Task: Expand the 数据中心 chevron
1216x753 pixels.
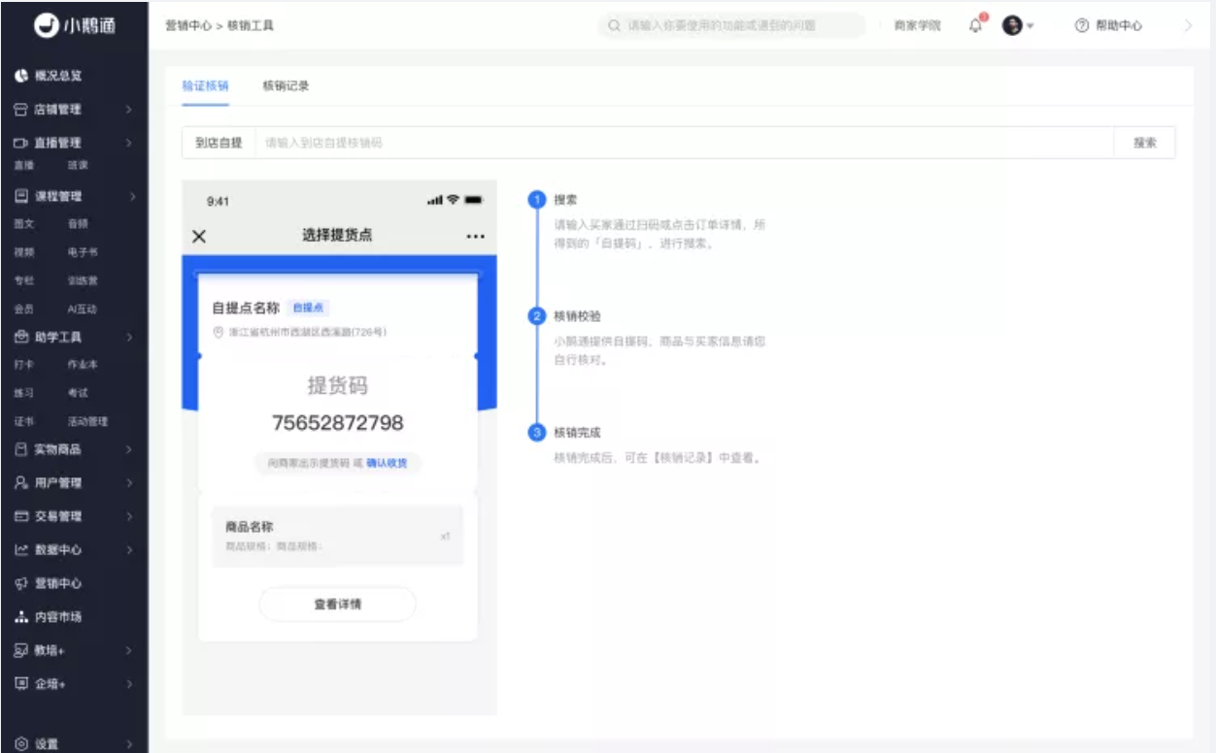Action: [129, 550]
